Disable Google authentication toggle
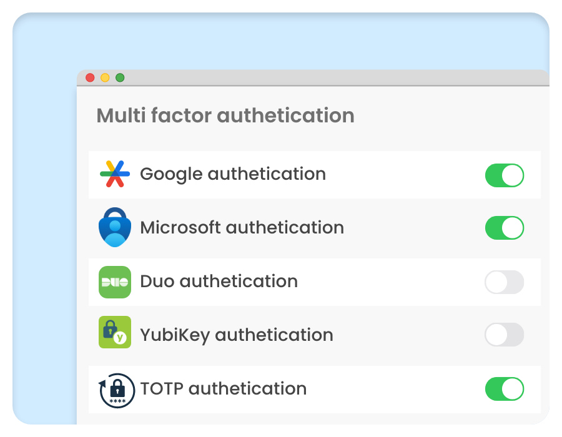The height and width of the screenshot is (437, 562). tap(504, 175)
